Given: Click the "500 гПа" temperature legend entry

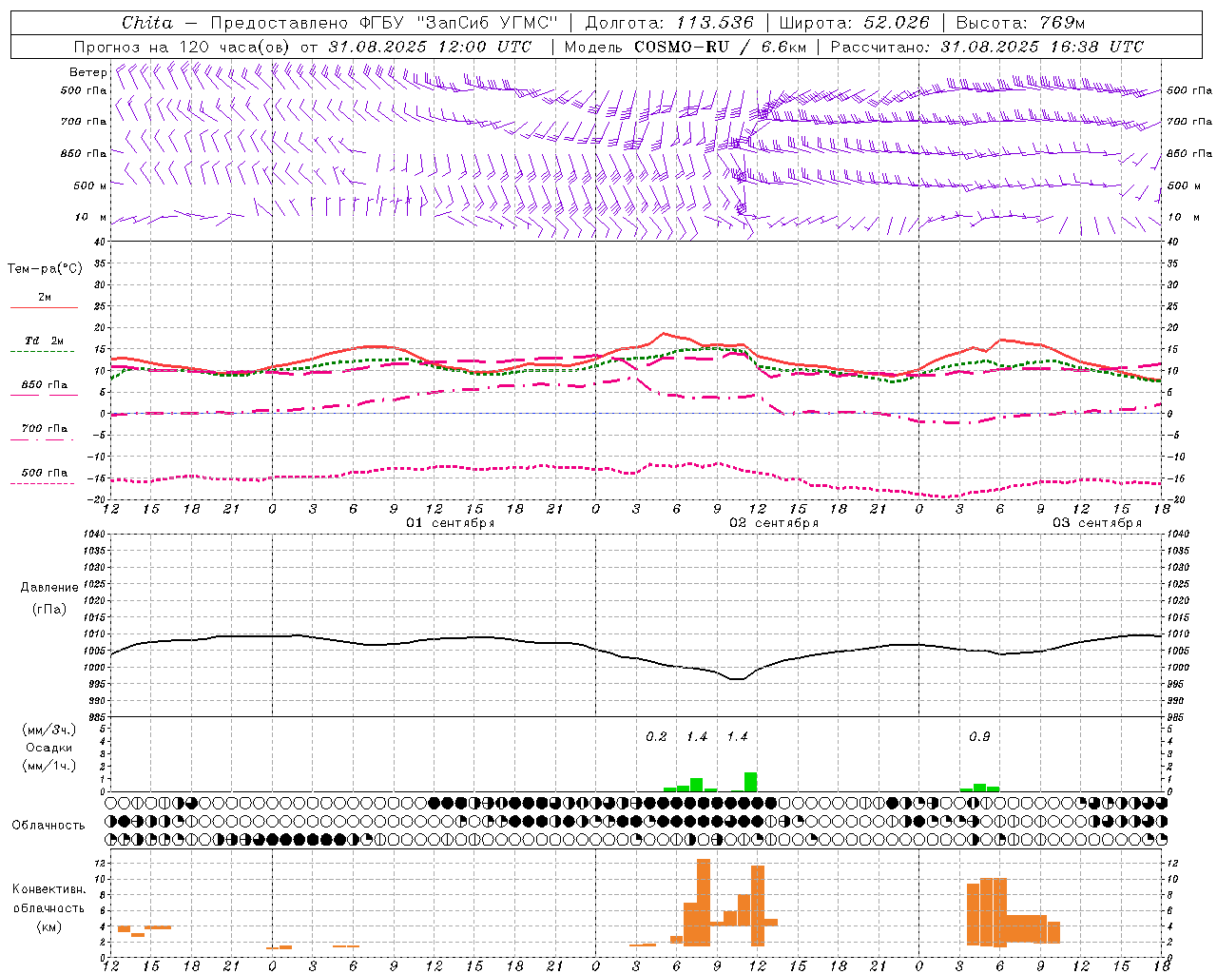Looking at the screenshot, I should 45,473.
